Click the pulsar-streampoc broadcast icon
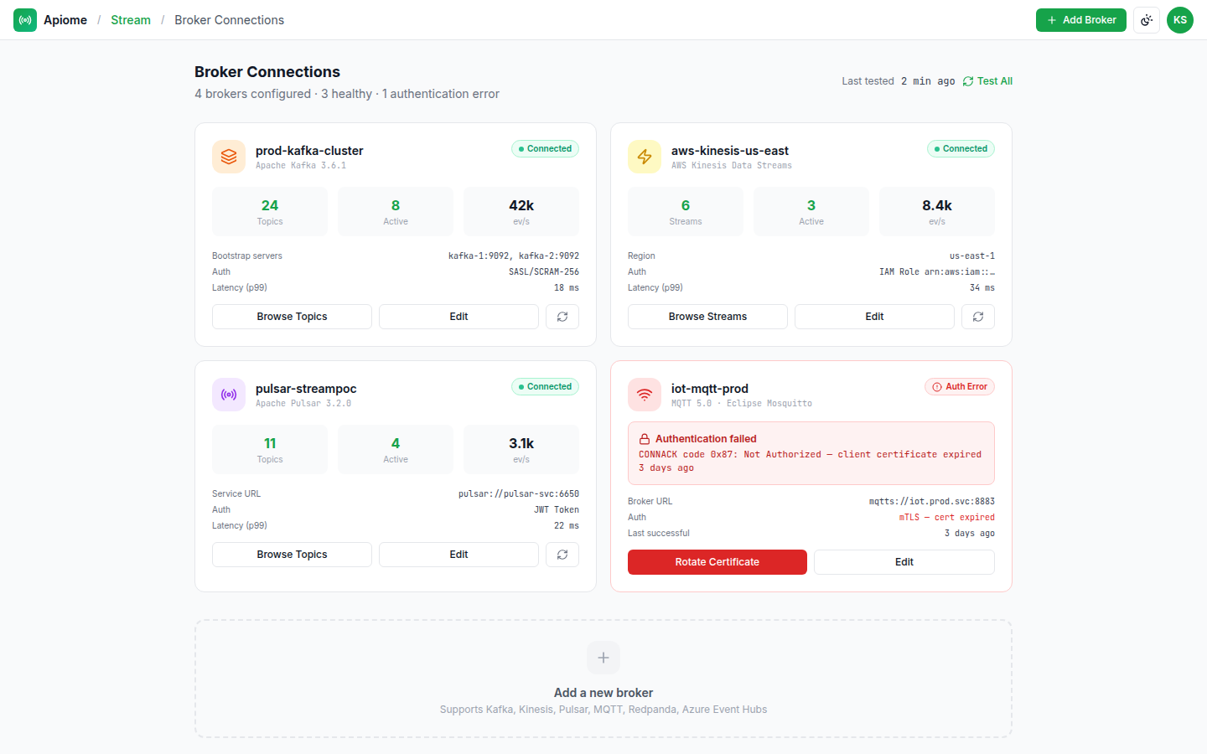Viewport: 1207px width, 754px height. coord(229,395)
